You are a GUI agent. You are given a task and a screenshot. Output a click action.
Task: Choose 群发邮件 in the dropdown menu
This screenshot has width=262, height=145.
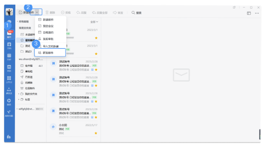pos(50,53)
